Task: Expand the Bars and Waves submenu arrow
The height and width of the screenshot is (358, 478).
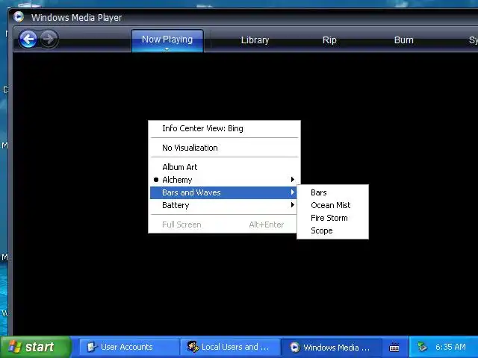Action: pos(292,192)
